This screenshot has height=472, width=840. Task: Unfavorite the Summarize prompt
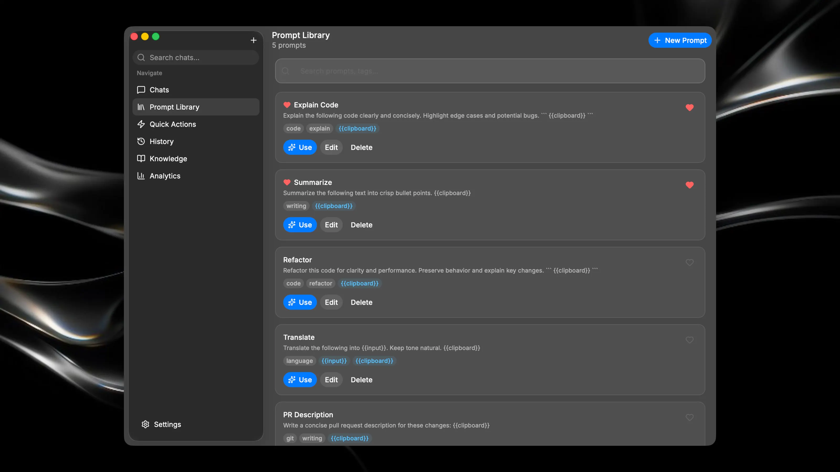coord(689,185)
